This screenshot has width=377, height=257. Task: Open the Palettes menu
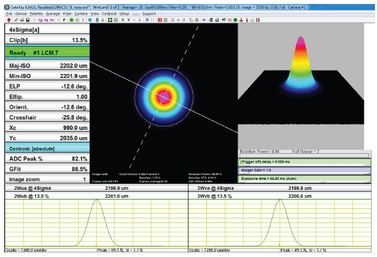click(36, 14)
